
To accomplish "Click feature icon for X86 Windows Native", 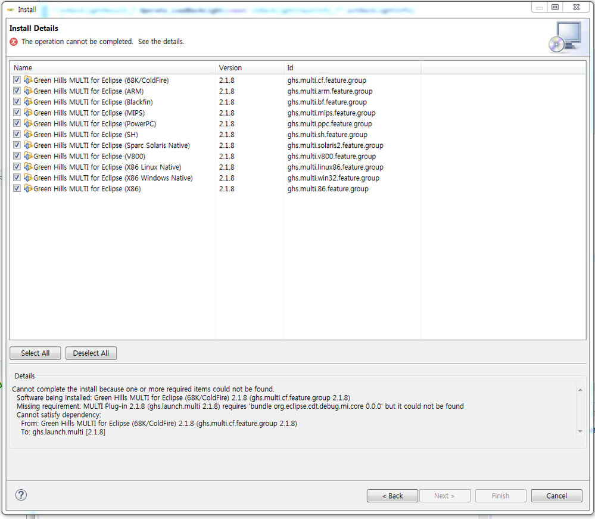I will coord(28,178).
